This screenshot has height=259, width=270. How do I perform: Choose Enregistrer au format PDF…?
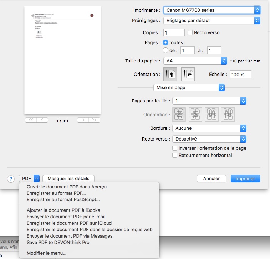point(56,193)
